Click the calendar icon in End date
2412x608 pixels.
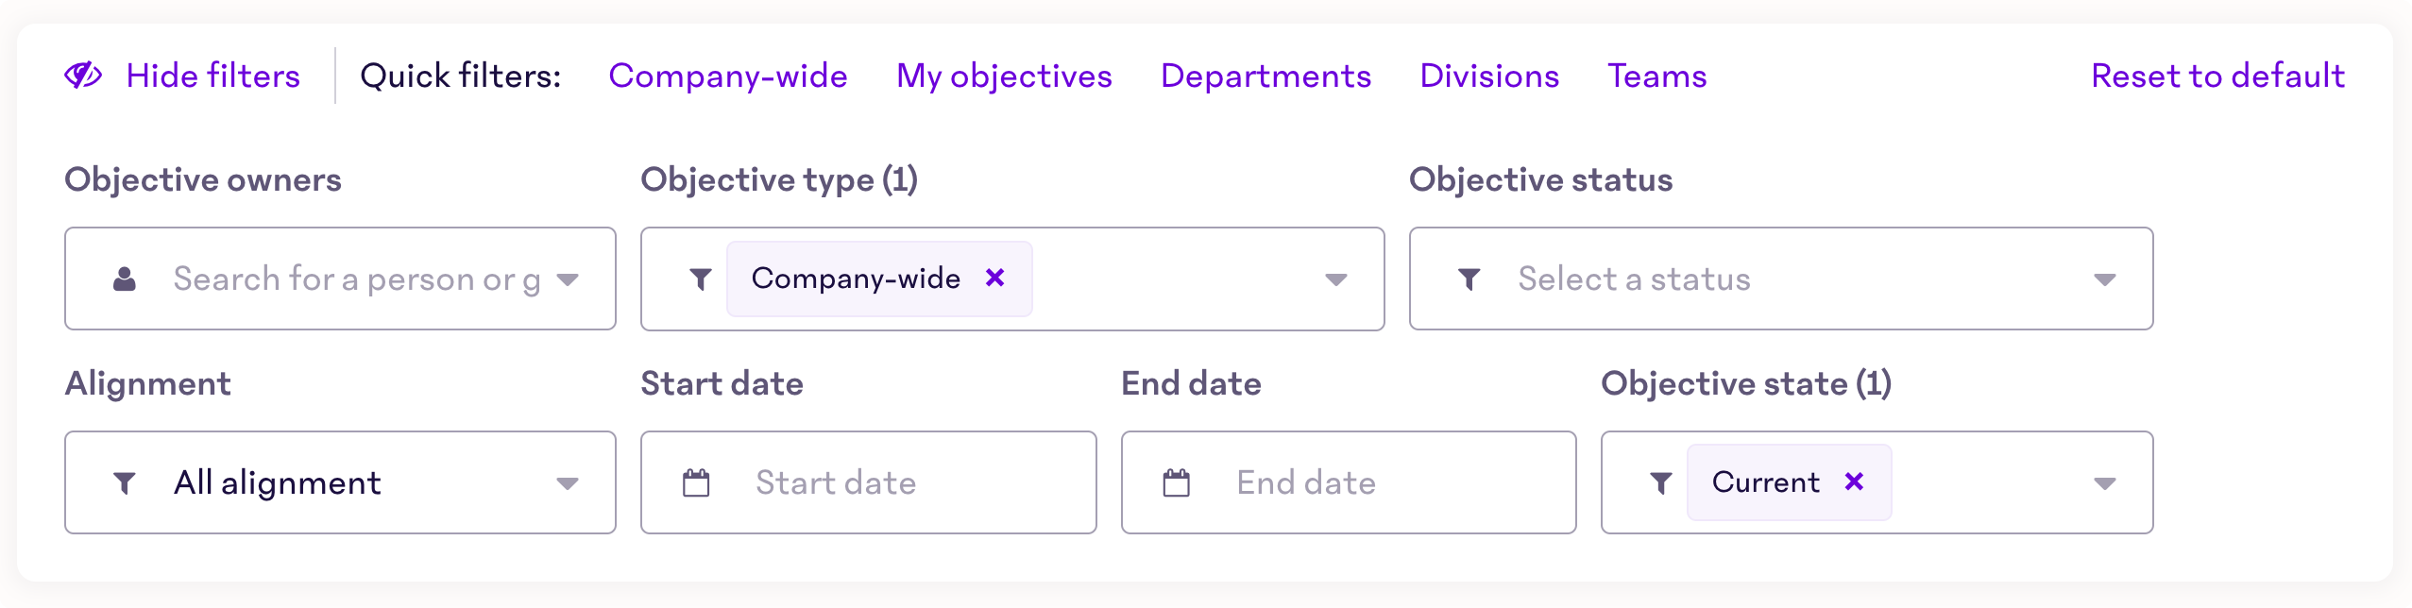1177,482
